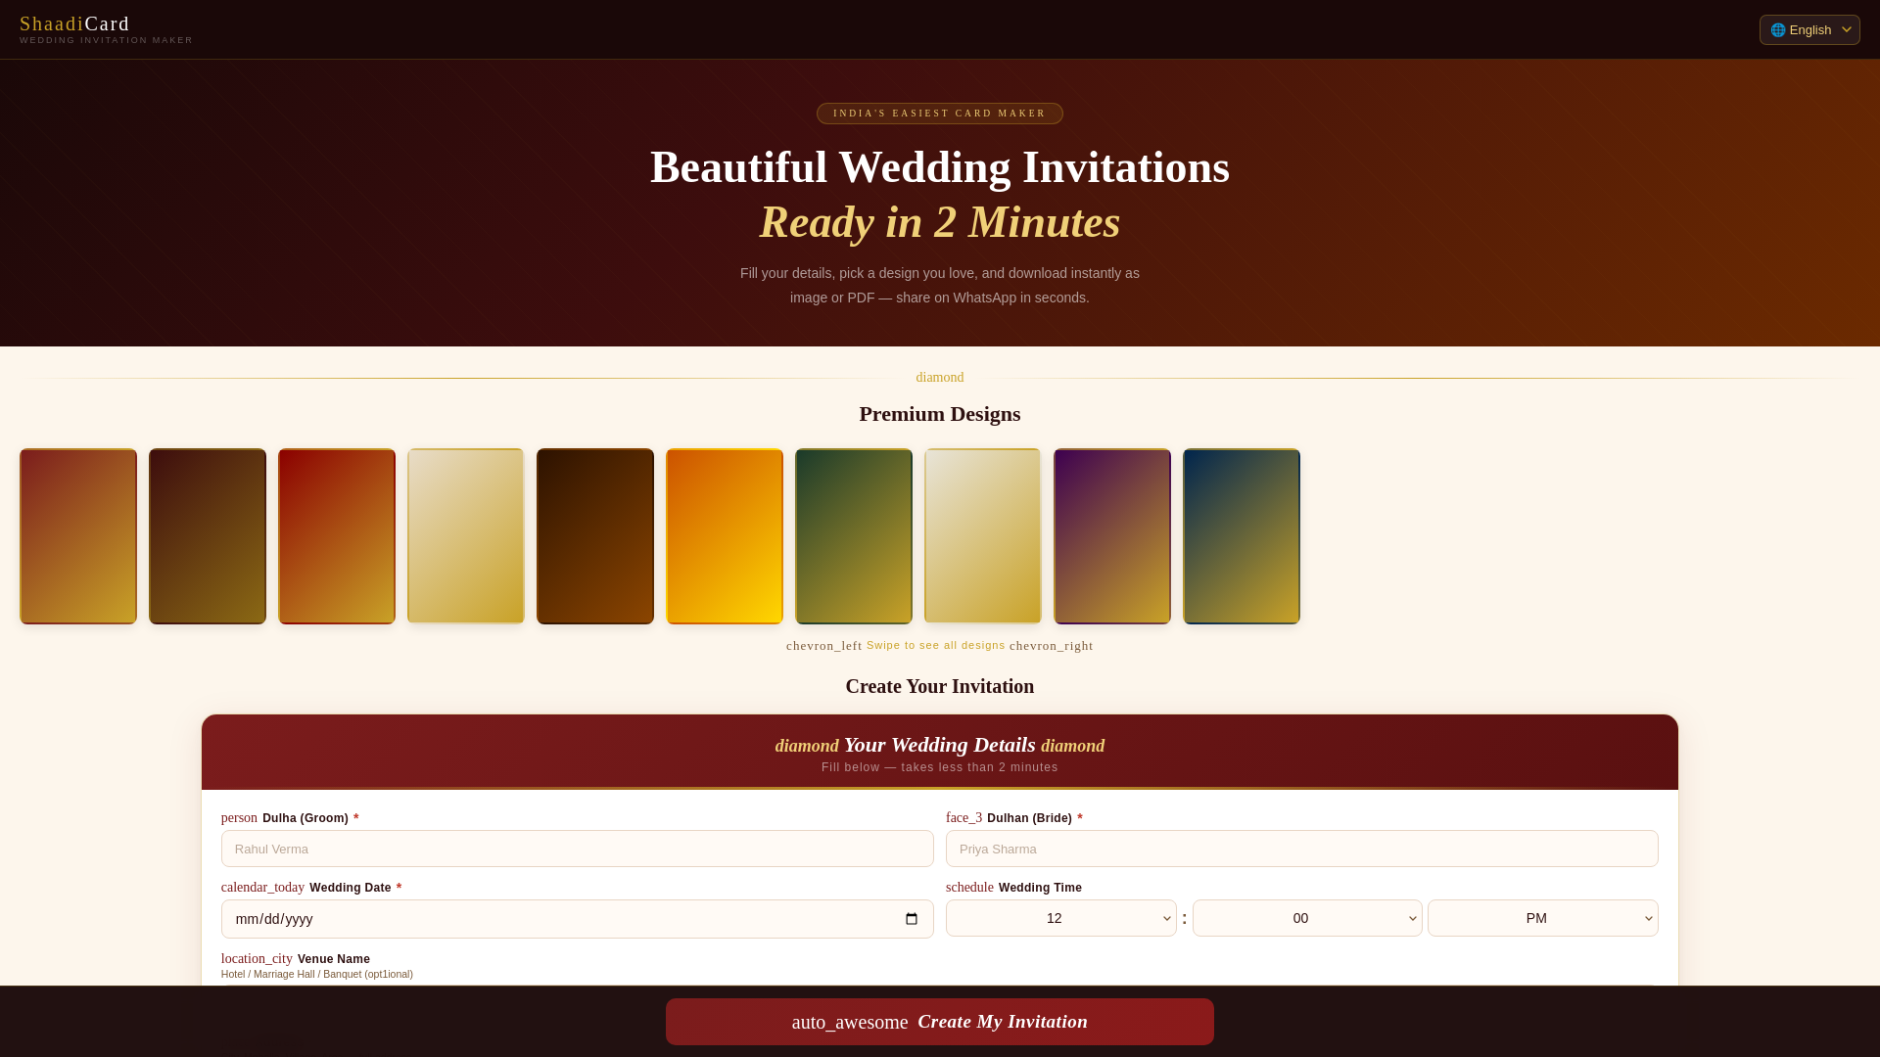Click the chevron_right design arrow
The width and height of the screenshot is (1880, 1057).
[x=1051, y=646]
